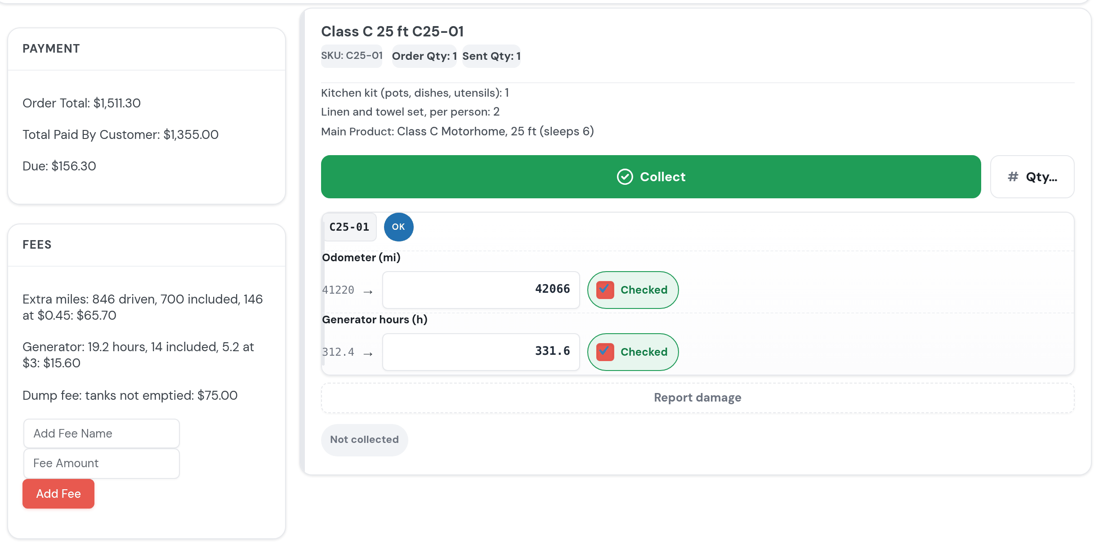Click the Kitchen kit line item
The width and height of the screenshot is (1099, 545).
(415, 93)
